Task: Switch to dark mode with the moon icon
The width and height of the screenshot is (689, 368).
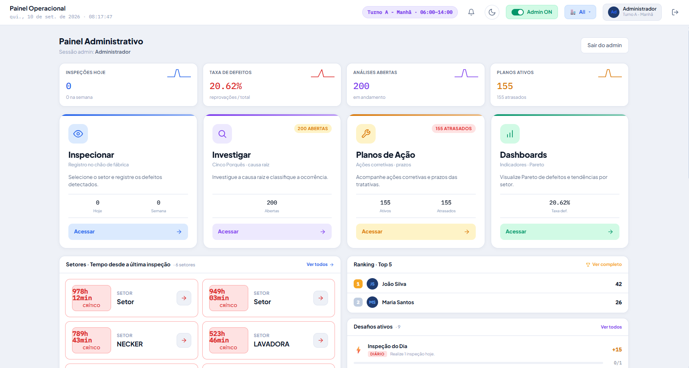Action: click(492, 12)
